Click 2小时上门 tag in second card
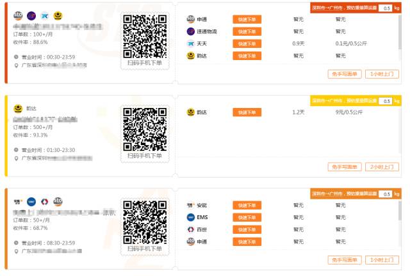Viewport: 410px width, 276px height. [x=382, y=167]
